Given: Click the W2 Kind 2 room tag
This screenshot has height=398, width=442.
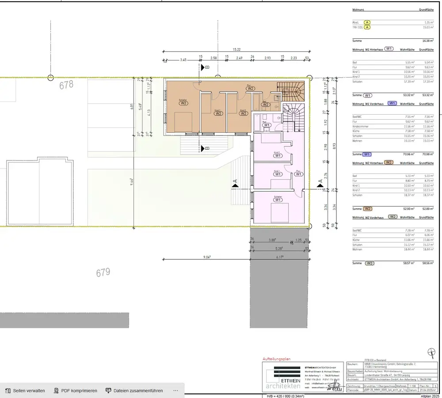Looking at the screenshot, I should pos(243,113).
